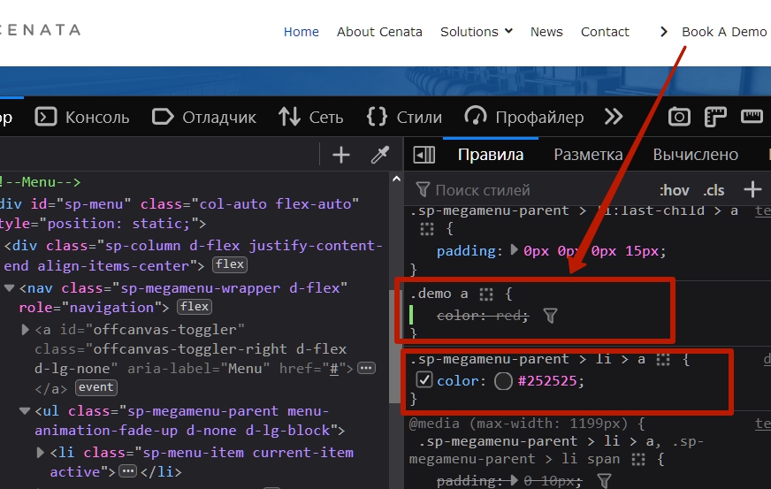Open the Вычислено tab
The width and height of the screenshot is (771, 489).
[695, 155]
